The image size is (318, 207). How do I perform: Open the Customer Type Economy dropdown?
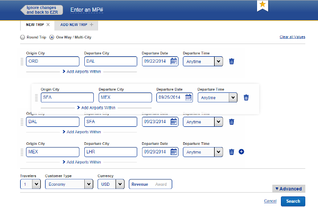69,184
